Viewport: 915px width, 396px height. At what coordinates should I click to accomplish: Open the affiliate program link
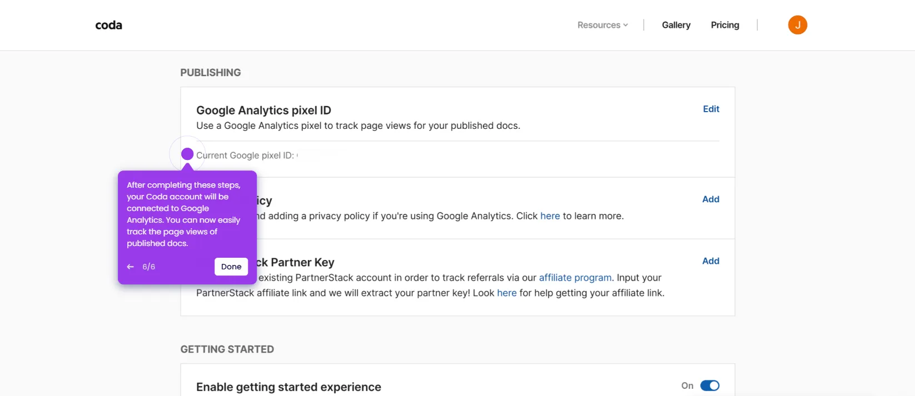click(x=575, y=278)
